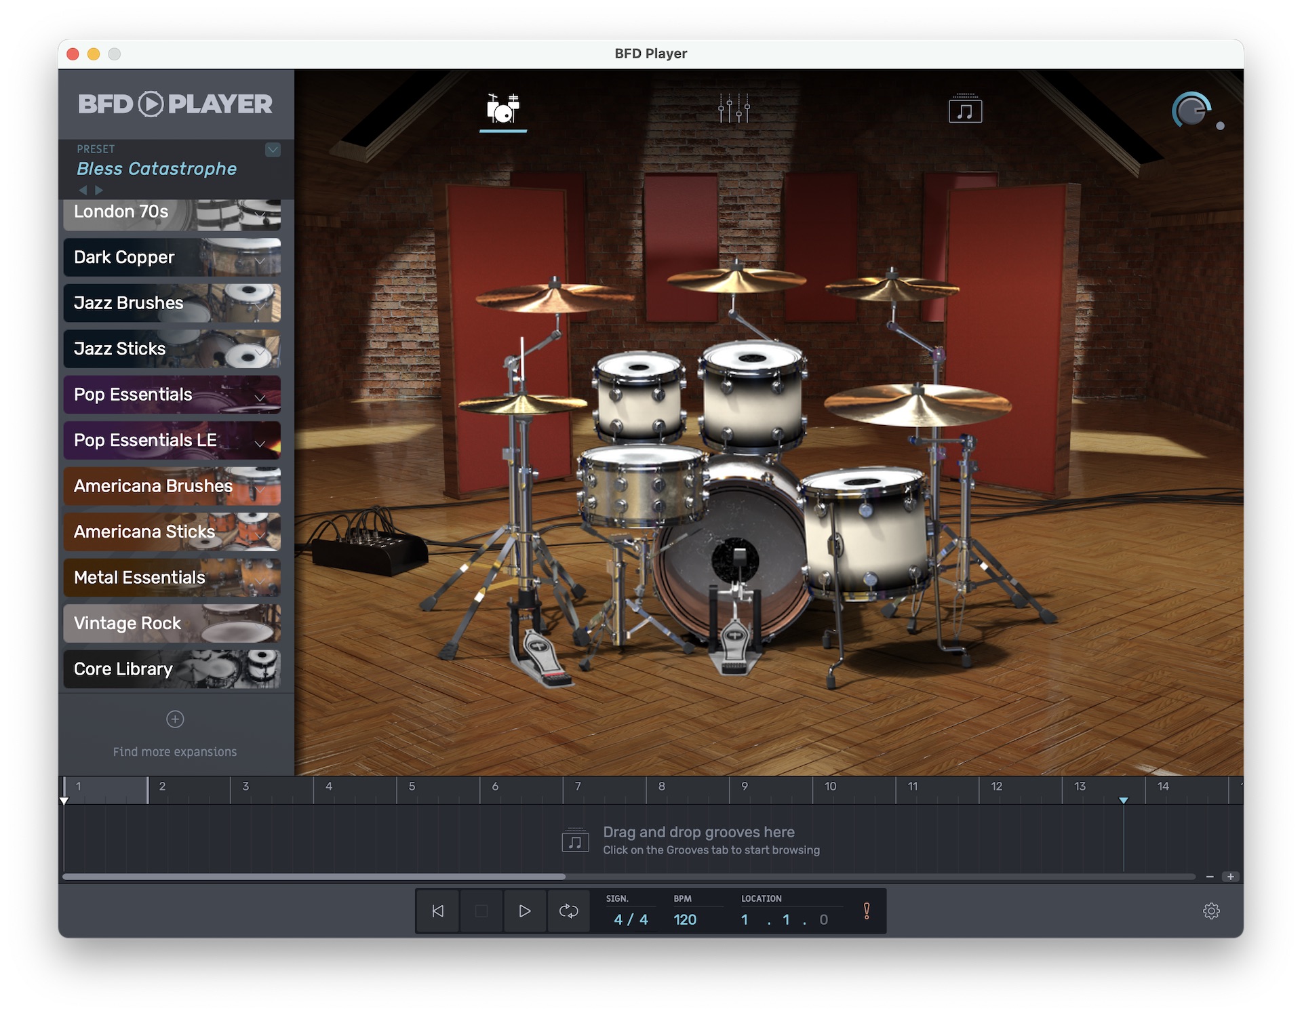
Task: Click the BPM value 120
Action: pyautogui.click(x=685, y=920)
